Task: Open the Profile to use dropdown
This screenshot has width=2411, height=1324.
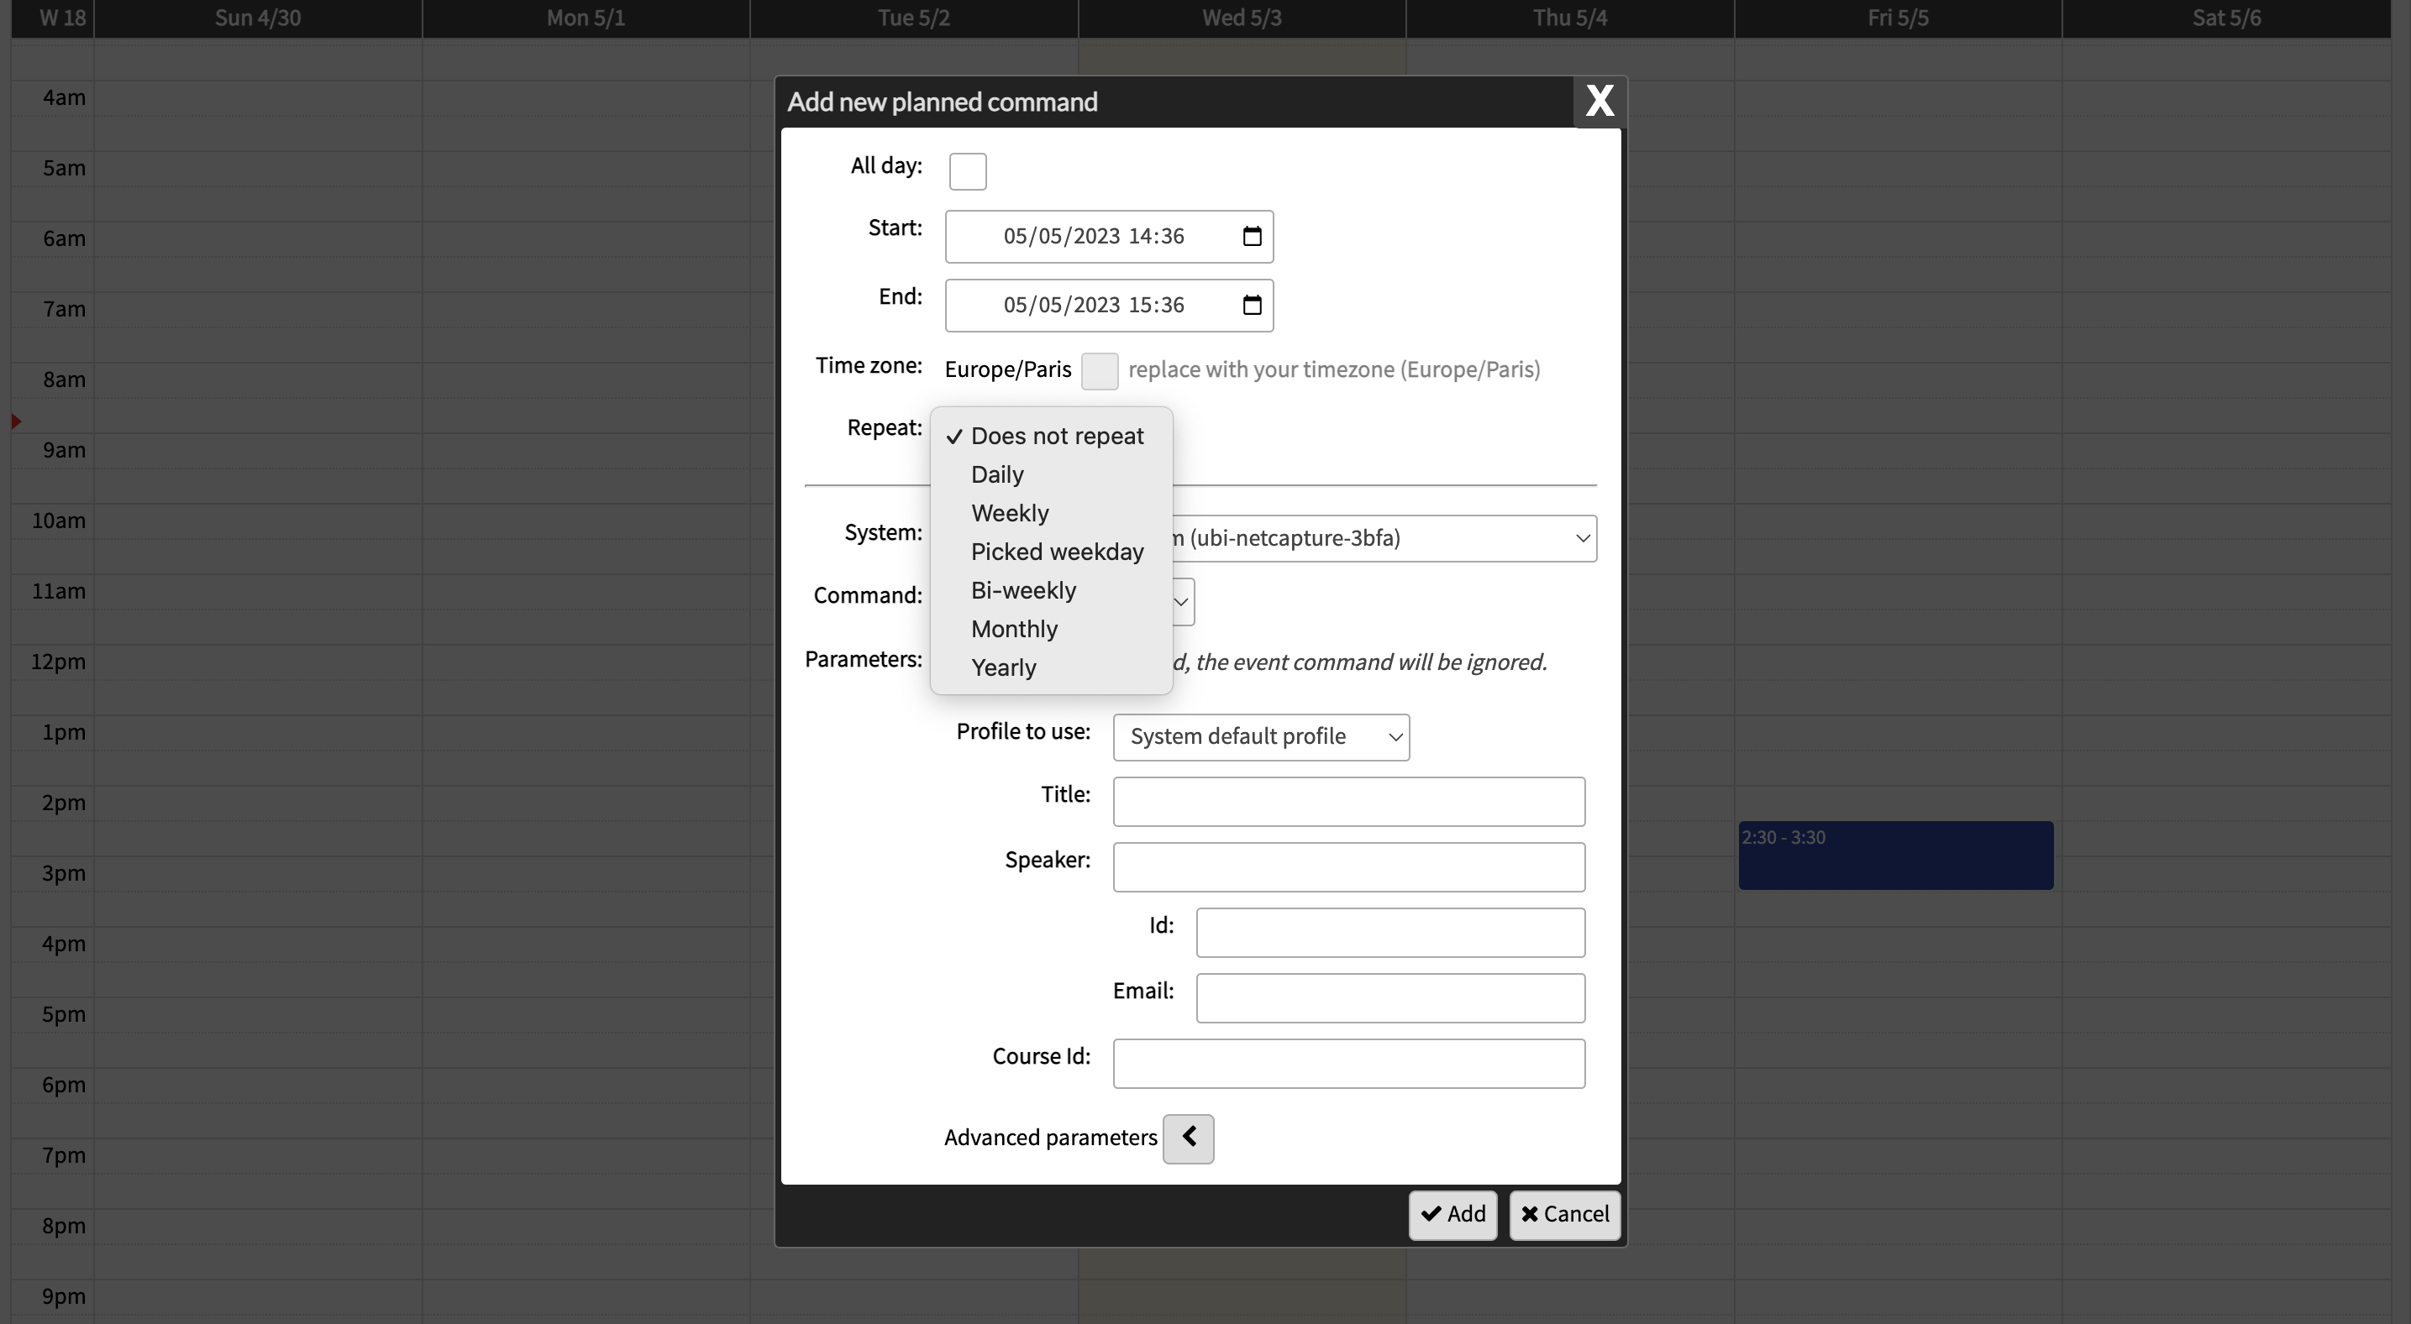Action: pos(1261,737)
